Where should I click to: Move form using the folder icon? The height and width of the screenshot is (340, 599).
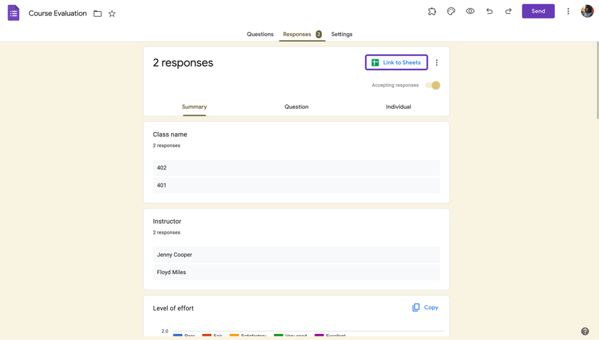(98, 14)
